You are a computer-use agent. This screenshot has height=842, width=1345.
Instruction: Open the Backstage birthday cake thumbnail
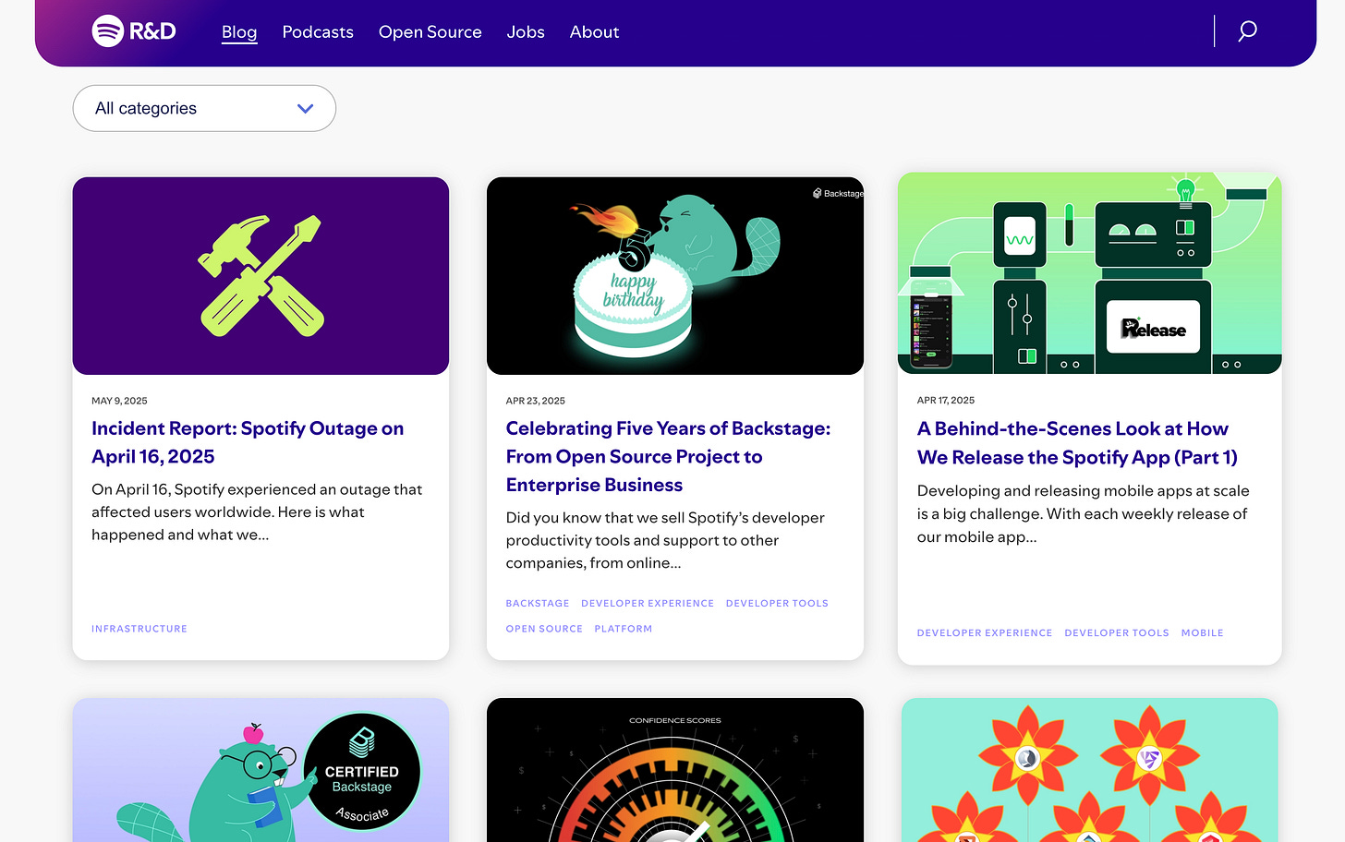coord(675,276)
